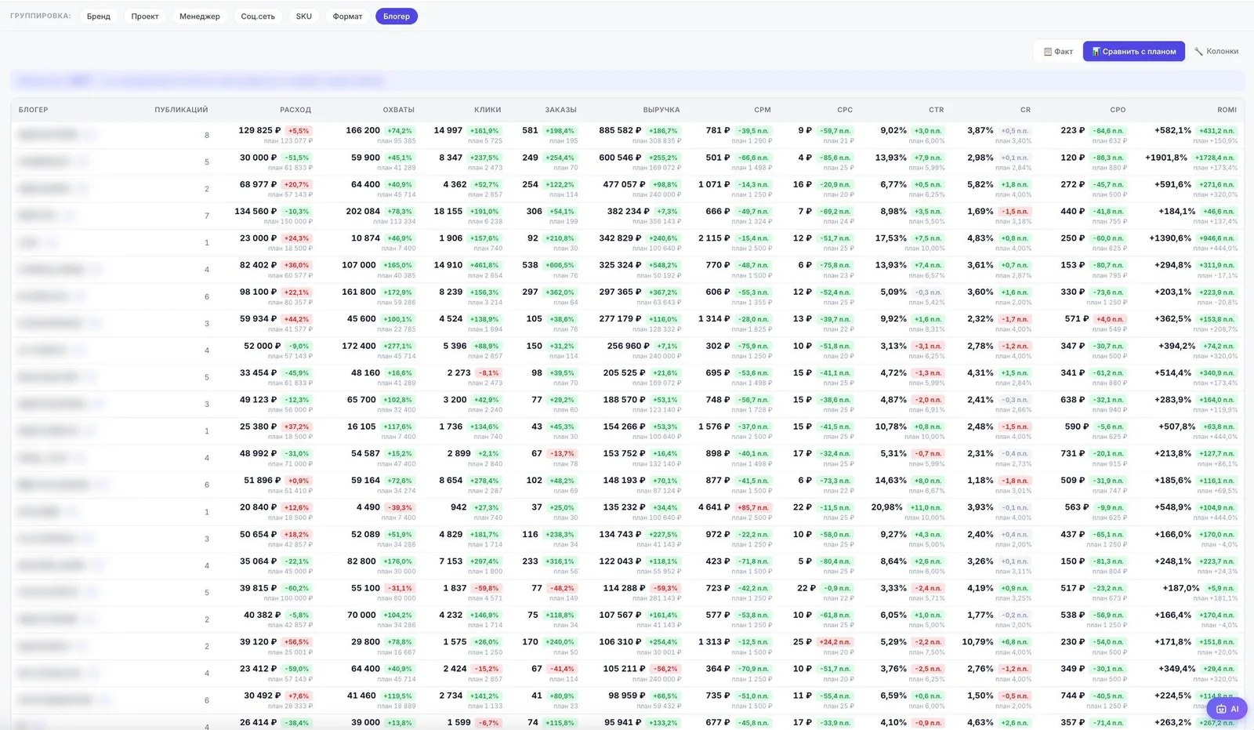Click the 18 155 clicks value
Image resolution: width=1254 pixels, height=730 pixels.
pos(448,212)
